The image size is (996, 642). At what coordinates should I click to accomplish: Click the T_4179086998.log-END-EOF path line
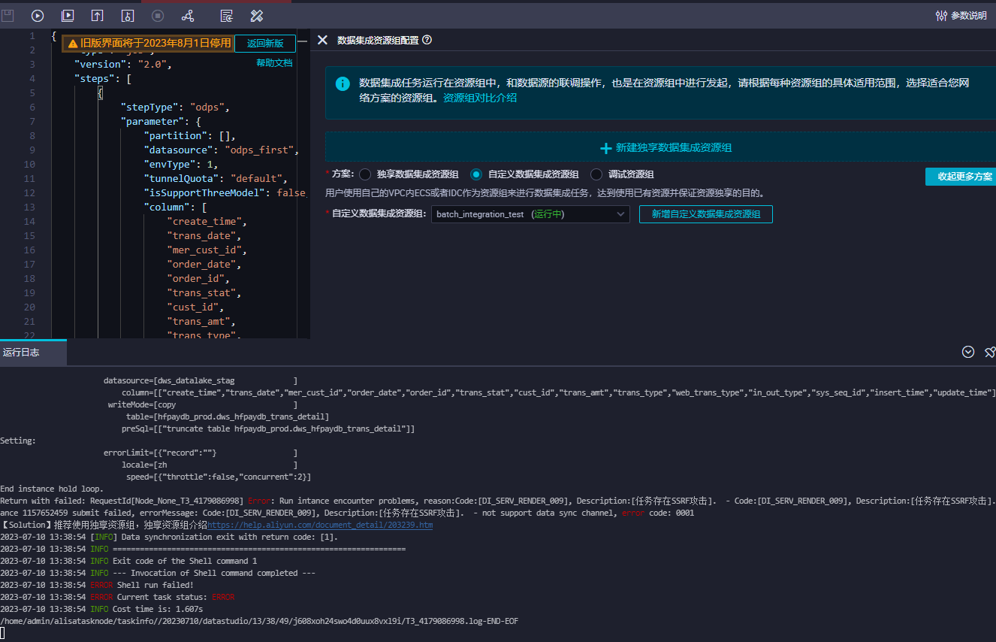pyautogui.click(x=259, y=621)
